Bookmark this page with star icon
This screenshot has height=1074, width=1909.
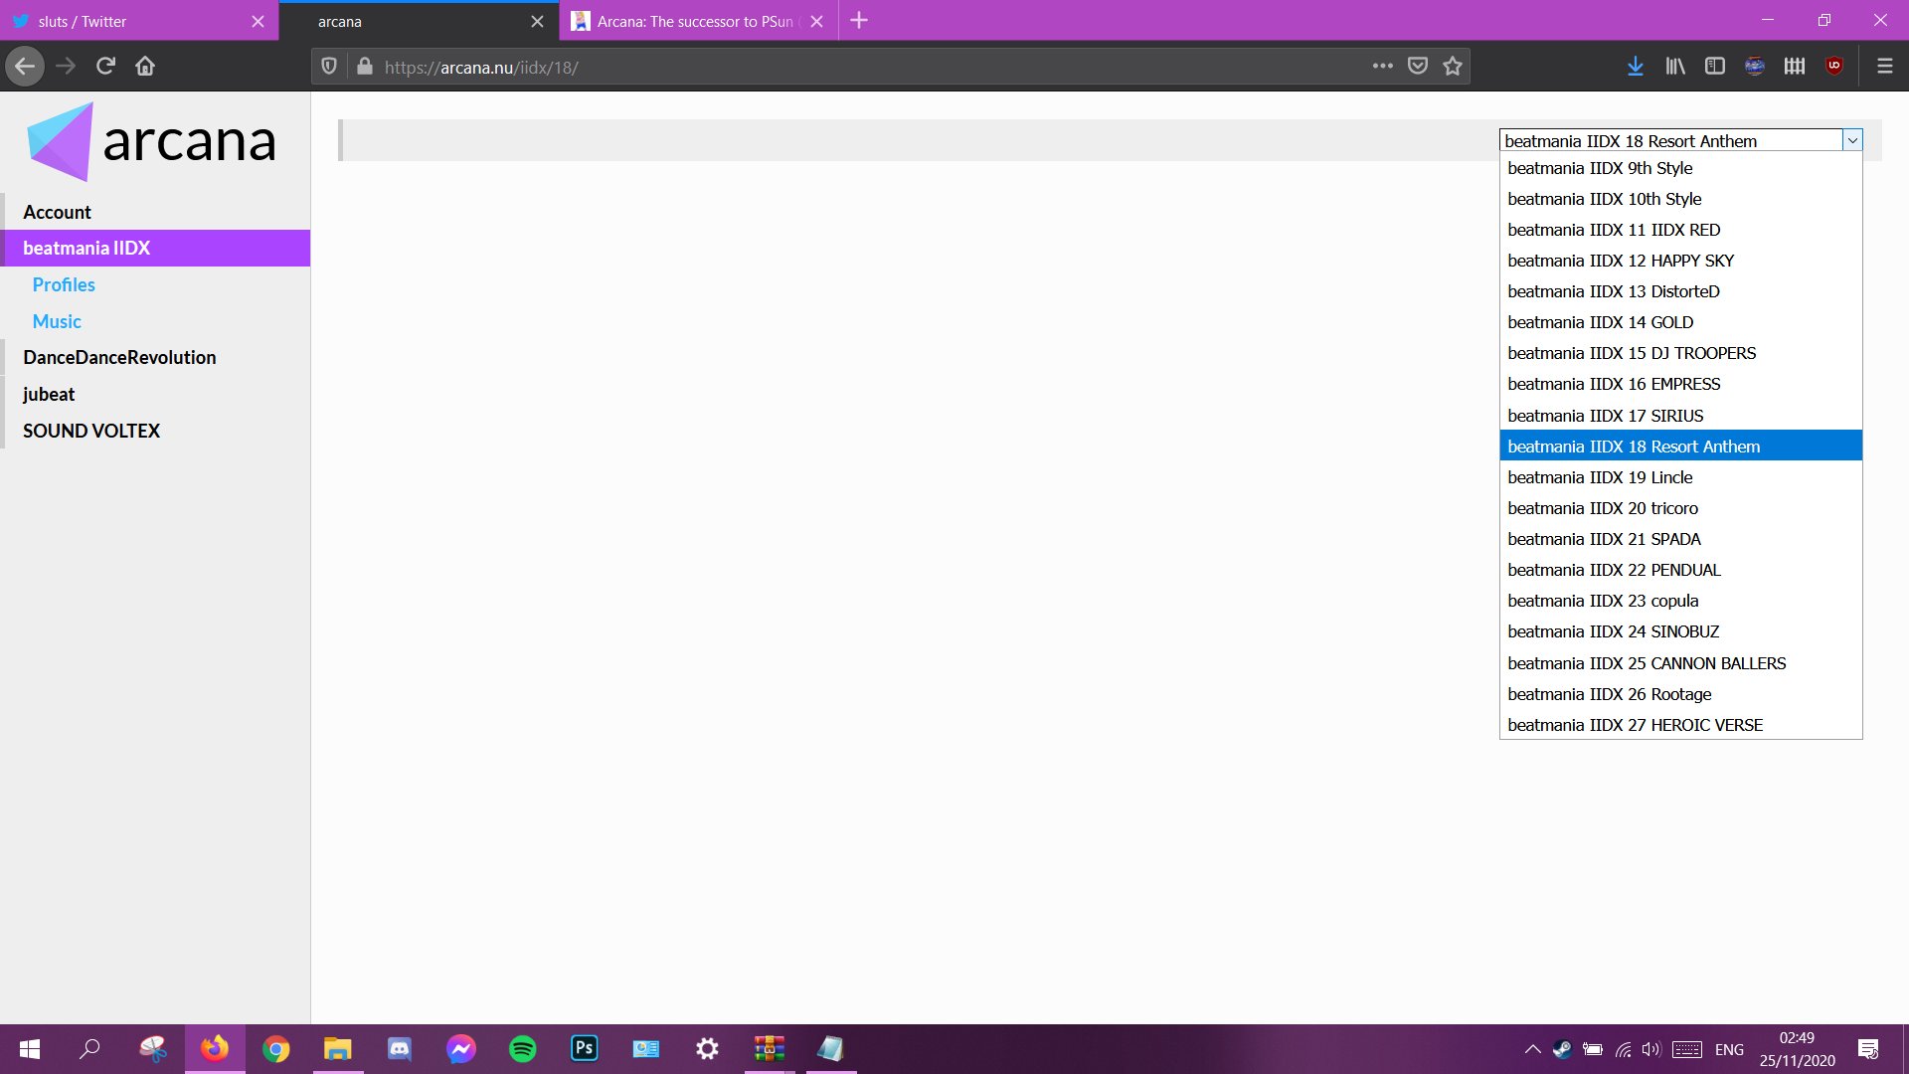point(1453,67)
